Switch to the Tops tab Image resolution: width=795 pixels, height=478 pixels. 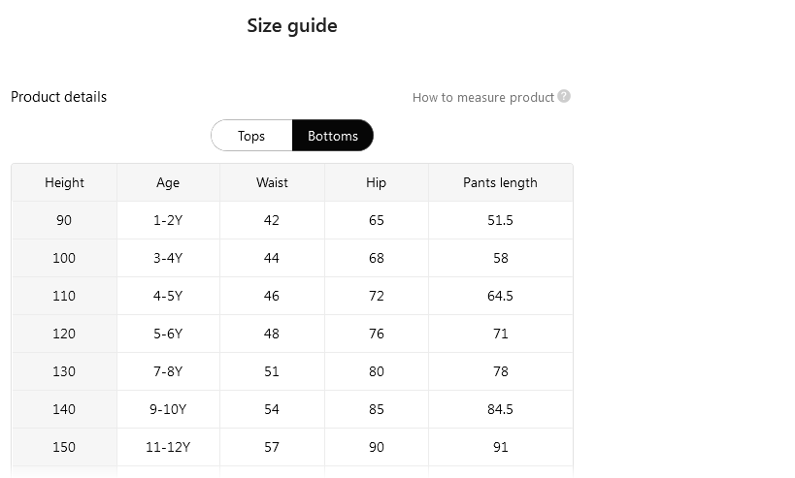tap(251, 136)
